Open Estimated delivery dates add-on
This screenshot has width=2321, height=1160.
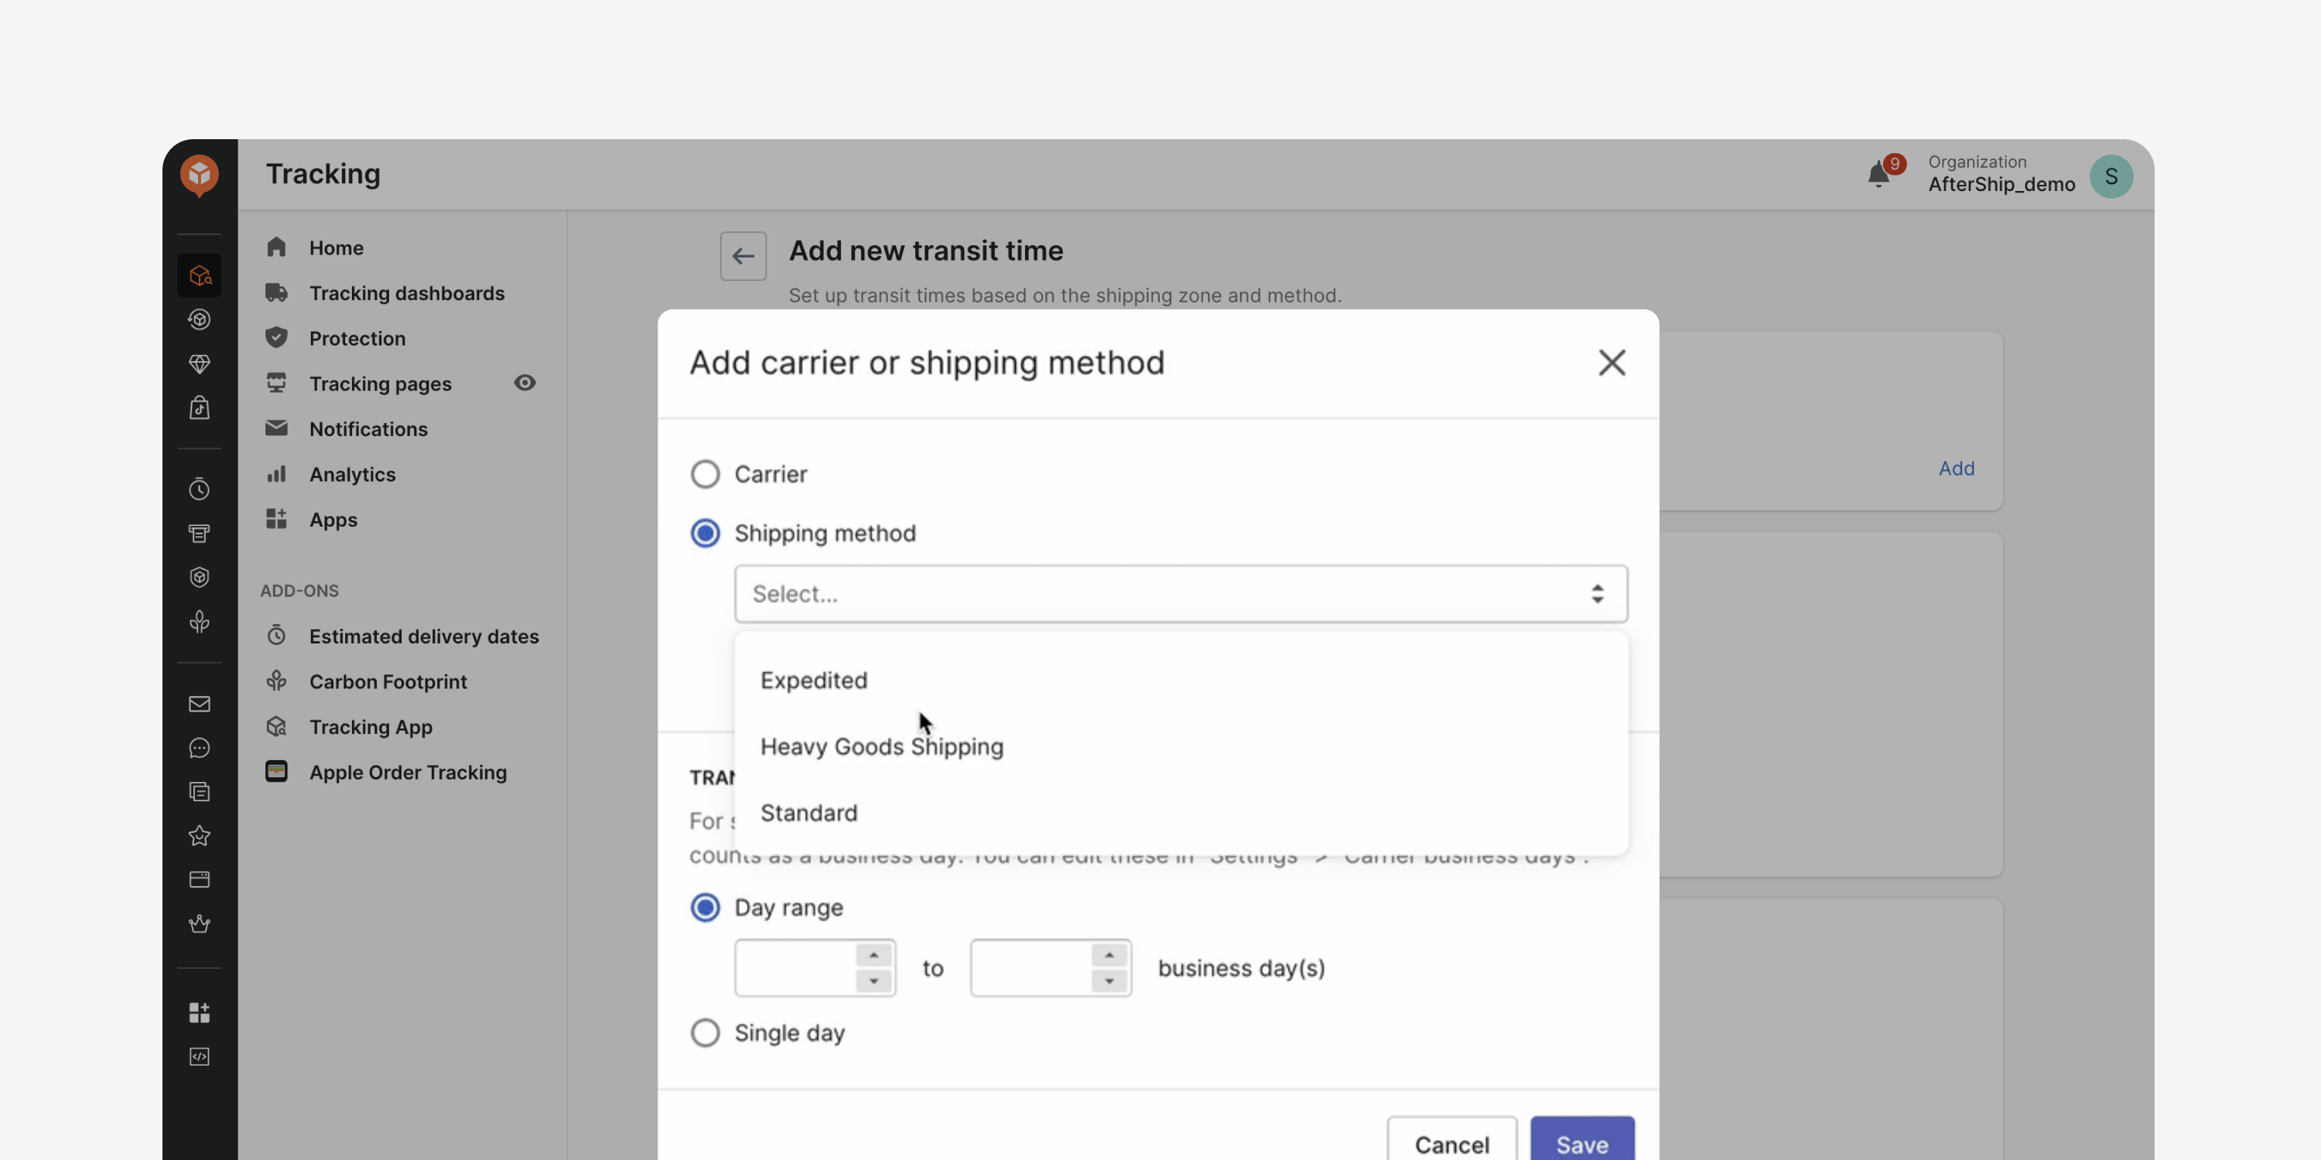[x=423, y=636]
